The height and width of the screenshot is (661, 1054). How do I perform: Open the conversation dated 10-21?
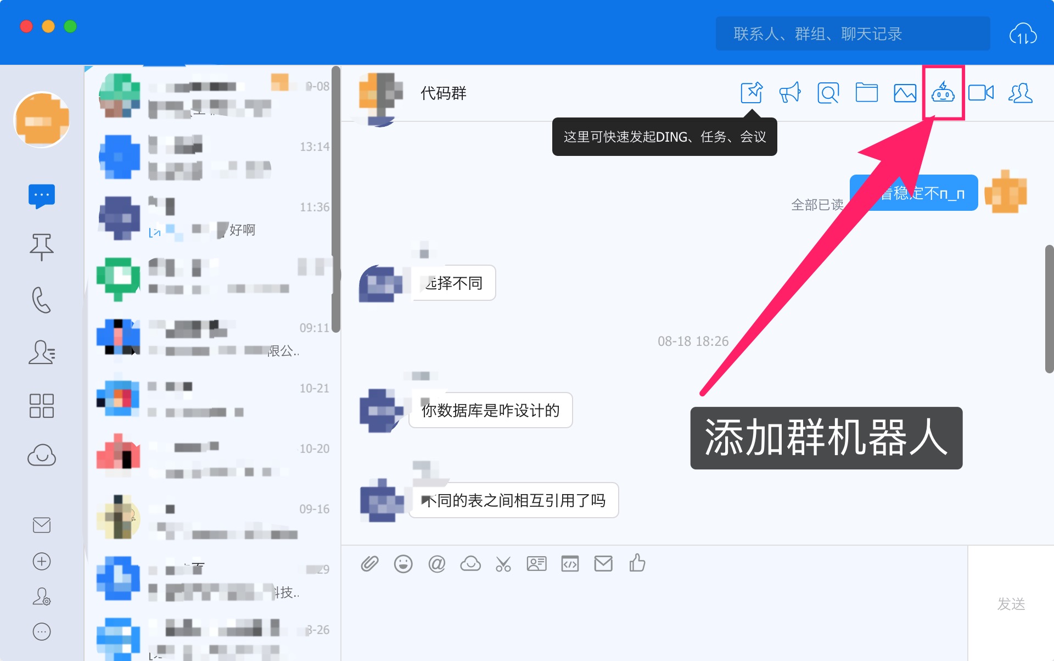click(213, 399)
